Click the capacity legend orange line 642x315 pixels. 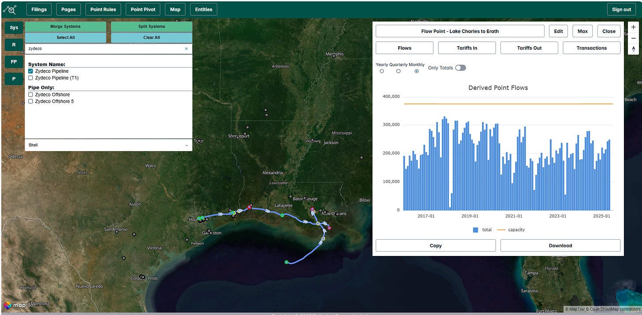point(501,230)
